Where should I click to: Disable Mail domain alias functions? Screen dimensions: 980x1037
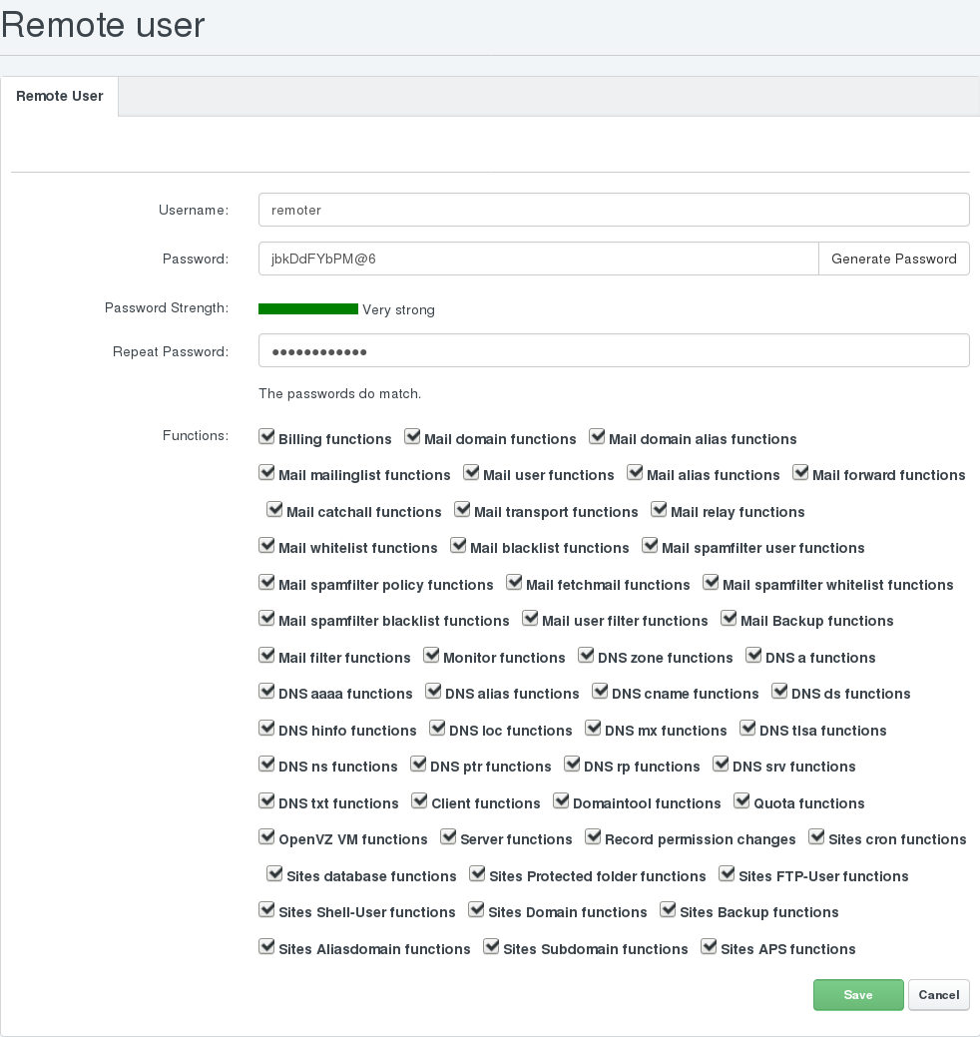click(597, 436)
